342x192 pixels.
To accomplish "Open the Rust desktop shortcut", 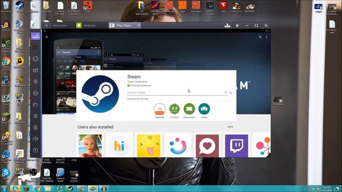I will pos(88,6).
